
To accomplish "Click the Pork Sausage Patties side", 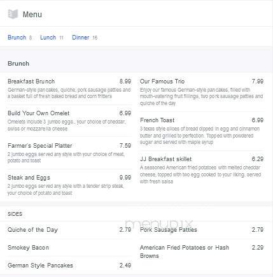I will click(x=202, y=230).
